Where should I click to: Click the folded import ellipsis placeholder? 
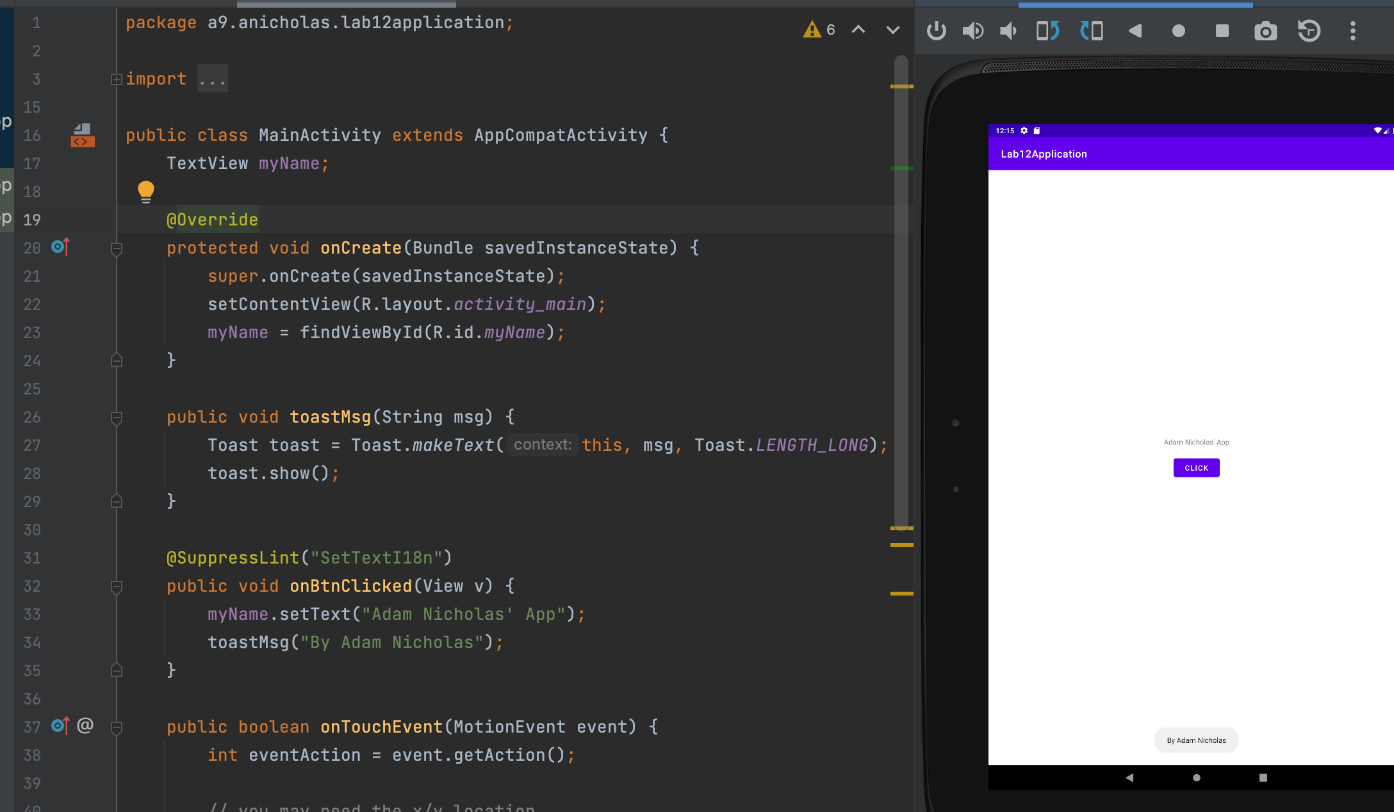click(x=213, y=79)
